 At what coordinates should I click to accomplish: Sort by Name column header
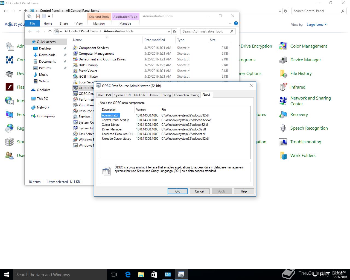coord(107,40)
